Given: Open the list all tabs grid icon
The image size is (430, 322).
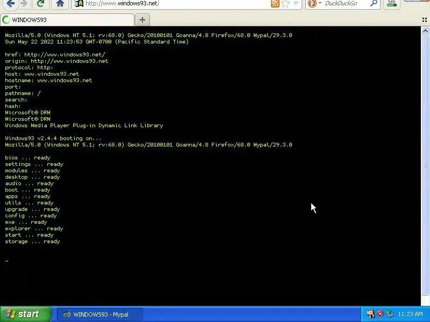Looking at the screenshot, I should click(x=425, y=20).
